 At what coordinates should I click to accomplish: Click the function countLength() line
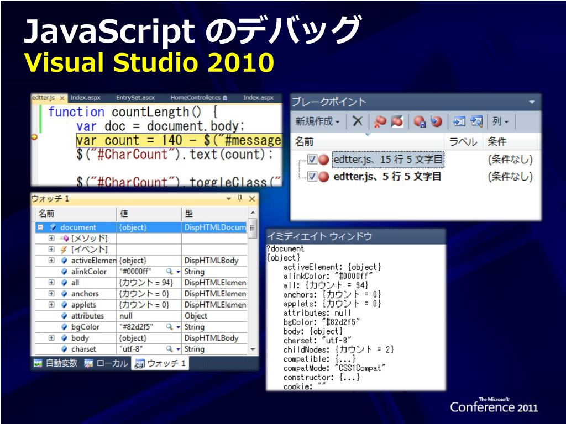point(133,112)
